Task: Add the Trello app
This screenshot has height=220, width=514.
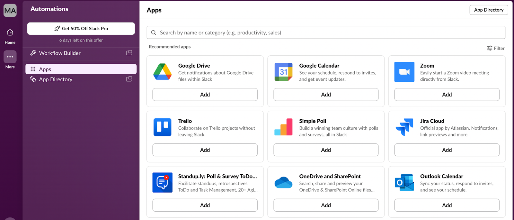Action: point(205,150)
